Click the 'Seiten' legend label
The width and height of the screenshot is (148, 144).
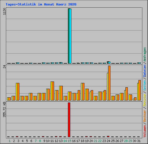[145, 86]
